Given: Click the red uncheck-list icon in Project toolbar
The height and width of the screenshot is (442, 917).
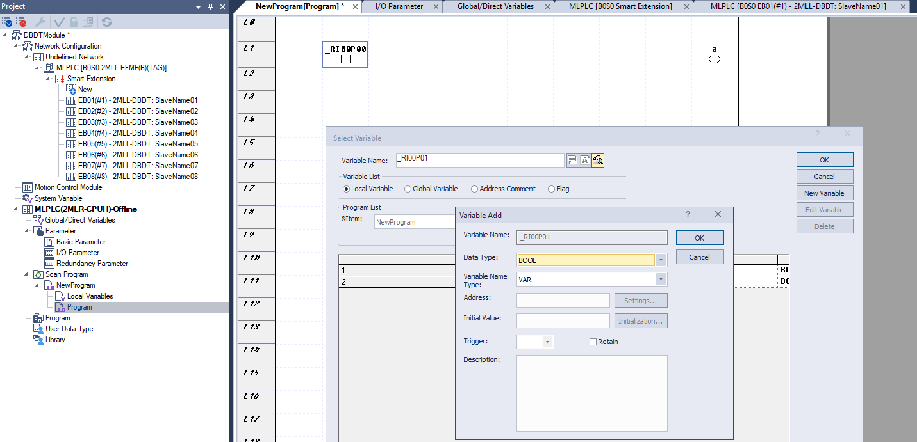Looking at the screenshot, I should (x=21, y=22).
